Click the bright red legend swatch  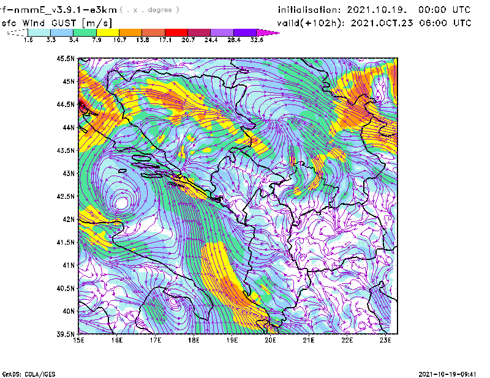pyautogui.click(x=176, y=32)
